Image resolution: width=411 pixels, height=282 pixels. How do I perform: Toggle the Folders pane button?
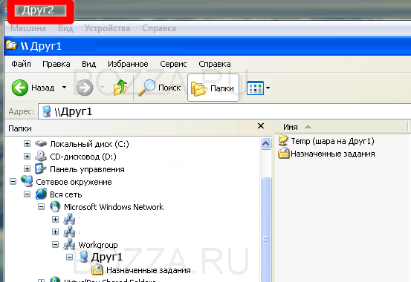(213, 88)
